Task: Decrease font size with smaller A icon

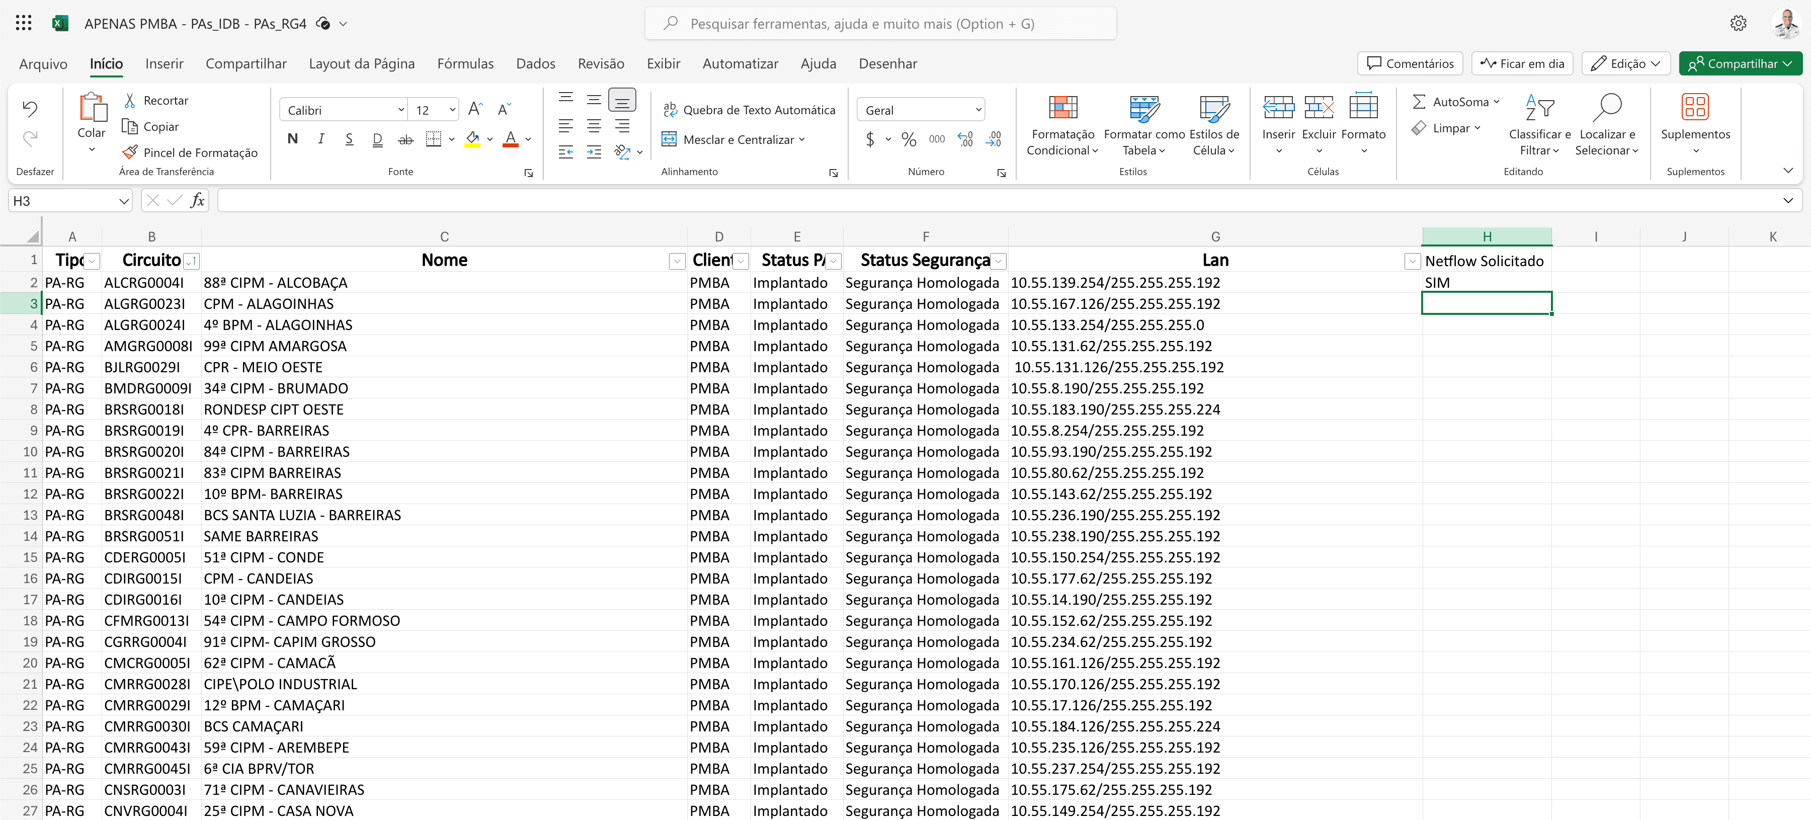Action: pos(504,109)
